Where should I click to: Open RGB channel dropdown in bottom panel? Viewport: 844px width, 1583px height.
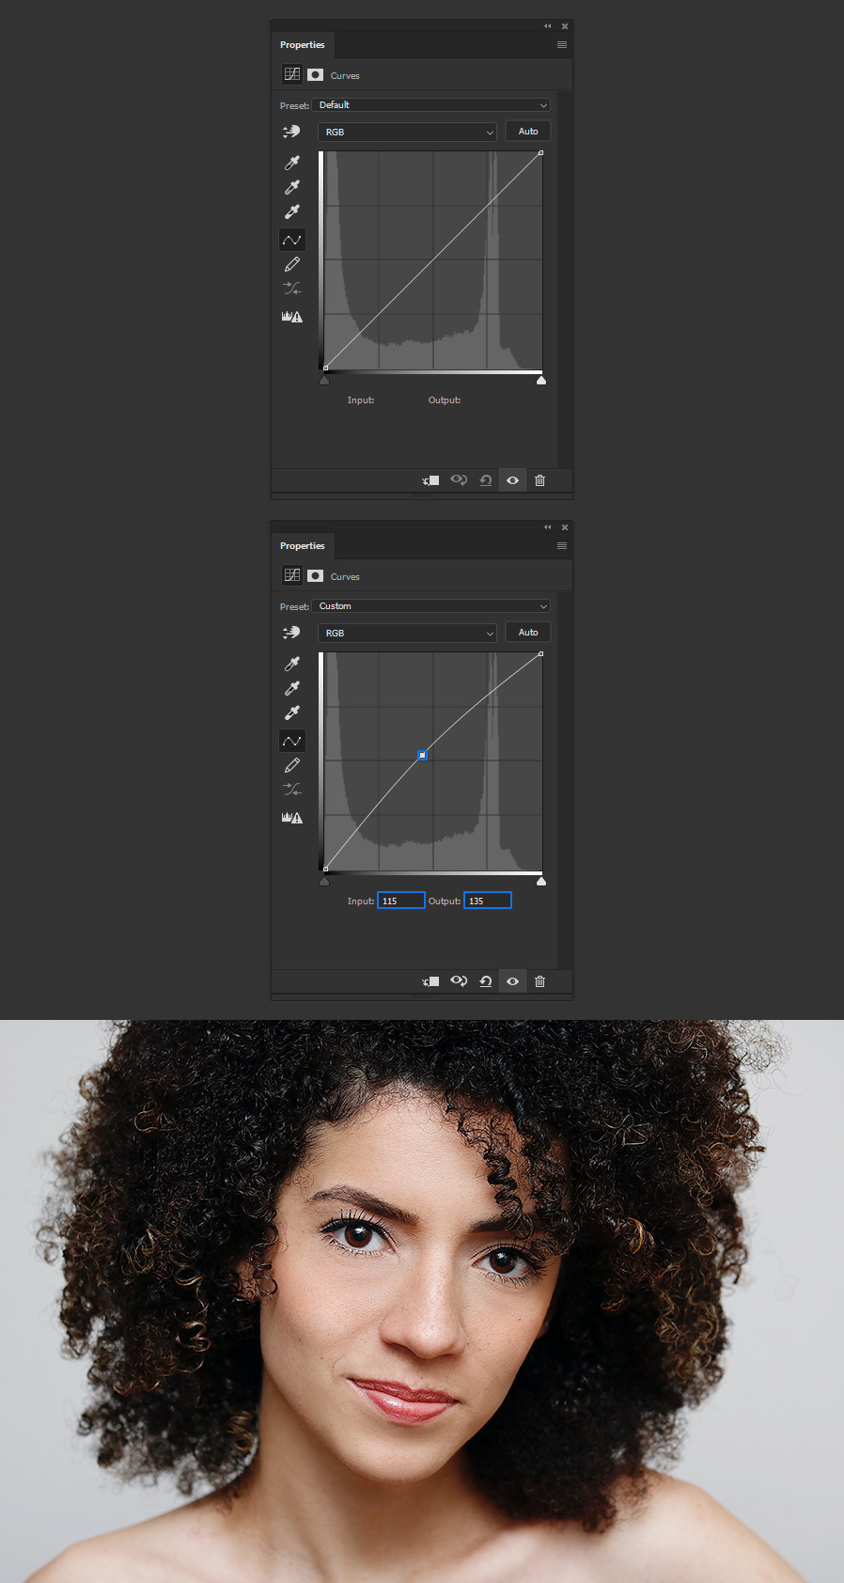407,633
